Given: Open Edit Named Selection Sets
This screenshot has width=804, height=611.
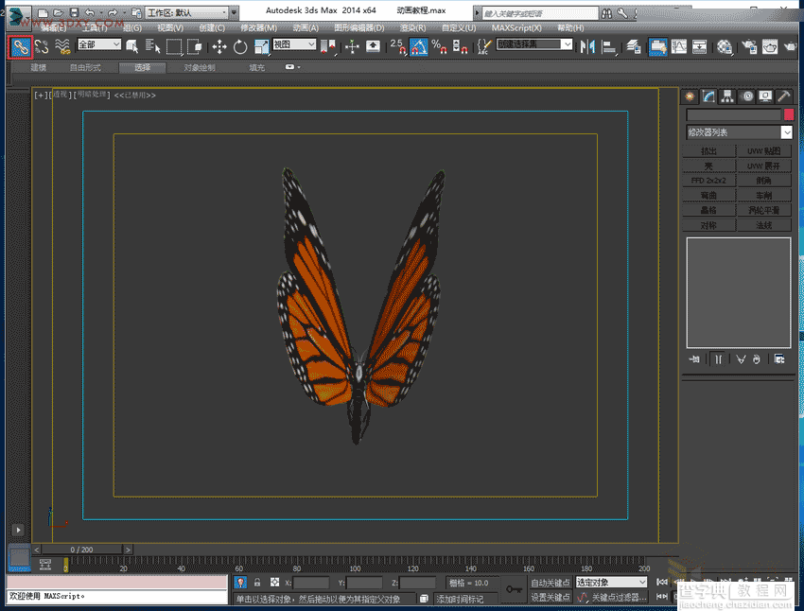Looking at the screenshot, I should pyautogui.click(x=483, y=46).
